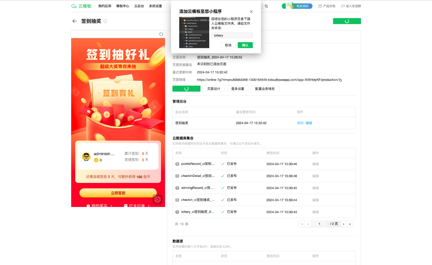Click the 云模板 cloud logo icon
The width and height of the screenshot is (432, 265).
tap(74, 6)
